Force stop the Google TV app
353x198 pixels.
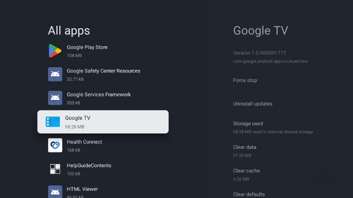point(245,81)
